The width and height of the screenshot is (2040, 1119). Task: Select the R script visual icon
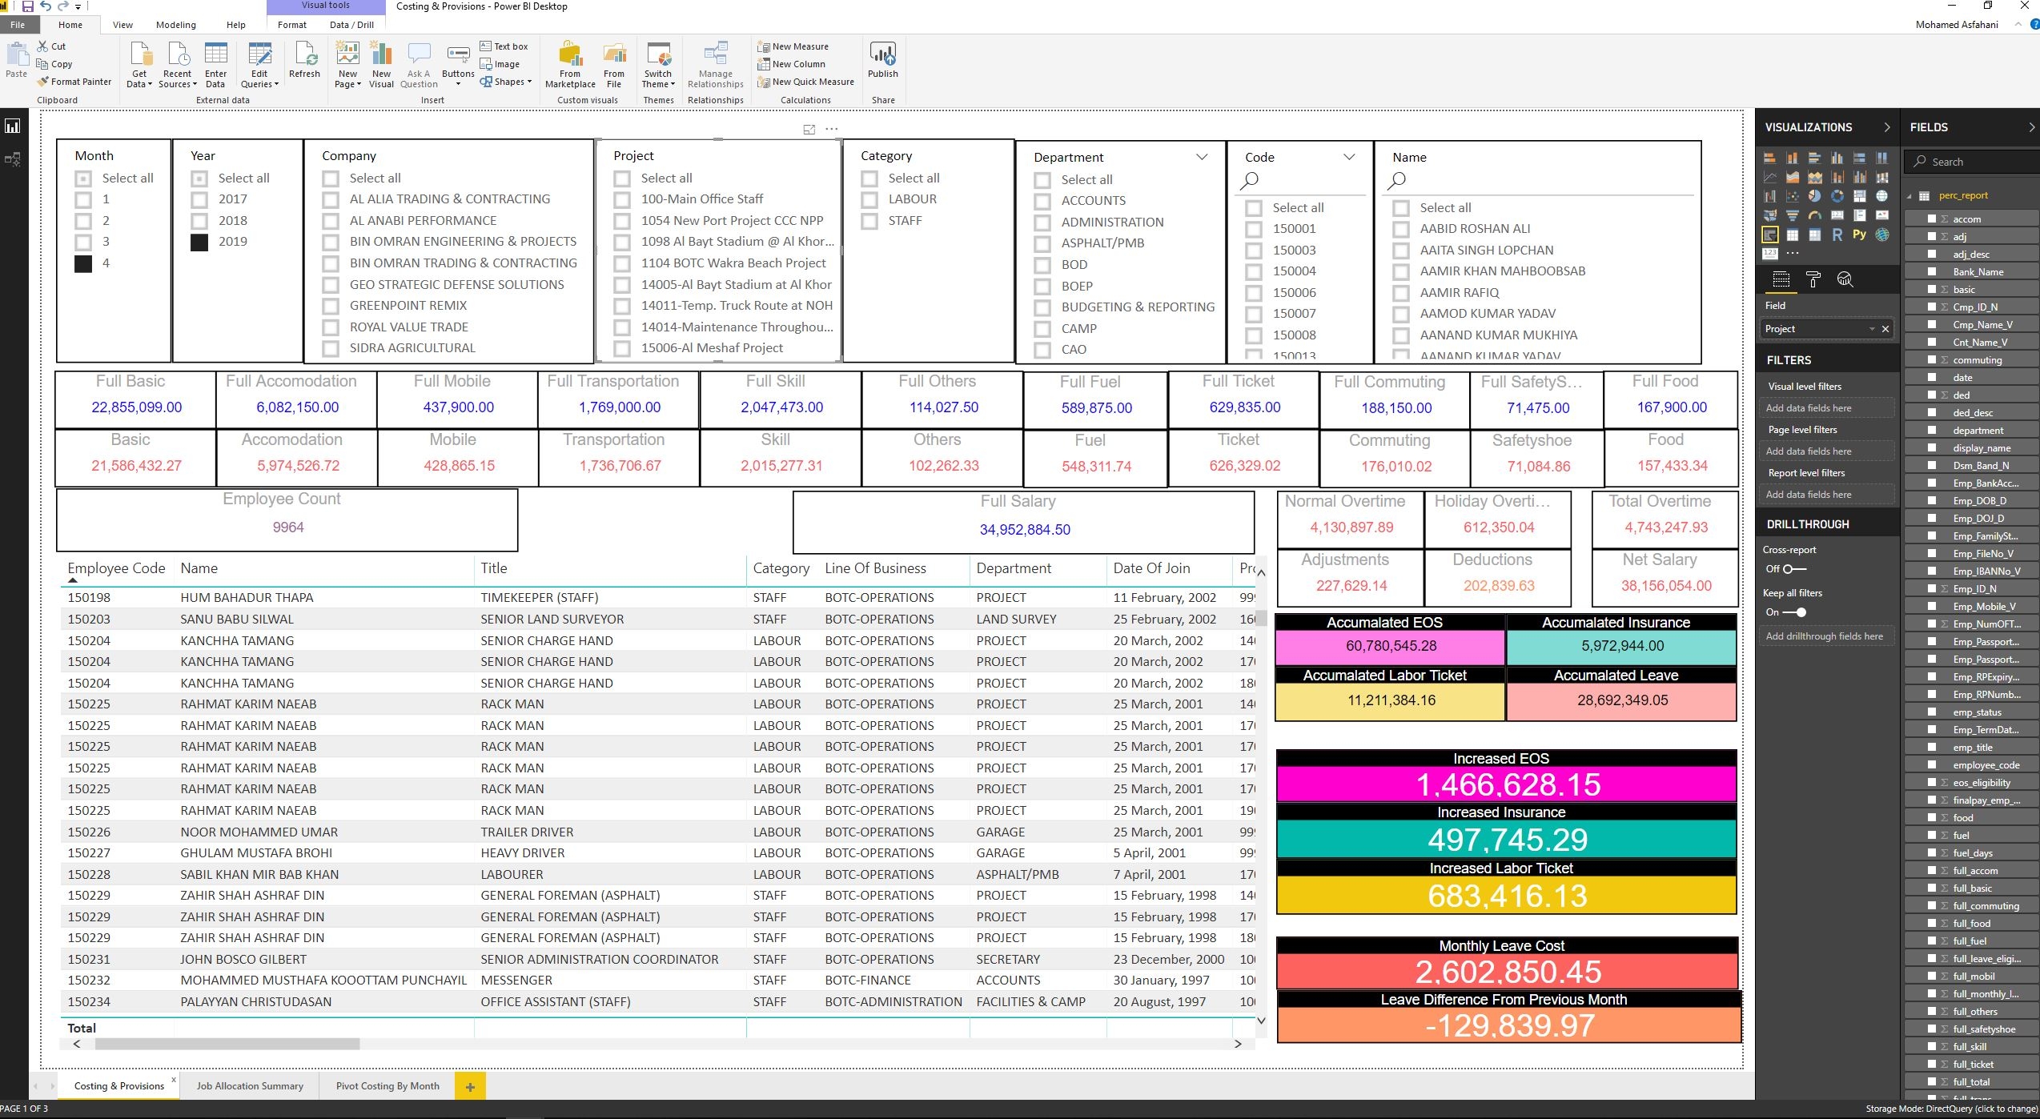[1837, 235]
